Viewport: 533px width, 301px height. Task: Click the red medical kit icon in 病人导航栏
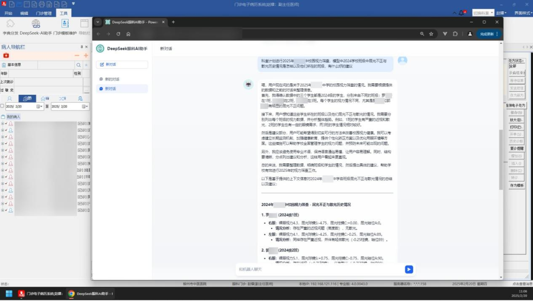click(x=6, y=55)
